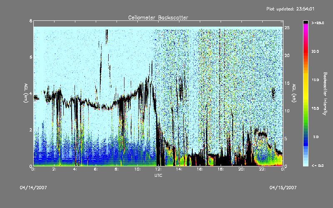Viewport: 333px width, 208px height.
Task: Click the '4:' UTC time tick label
Action: pos(75,169)
